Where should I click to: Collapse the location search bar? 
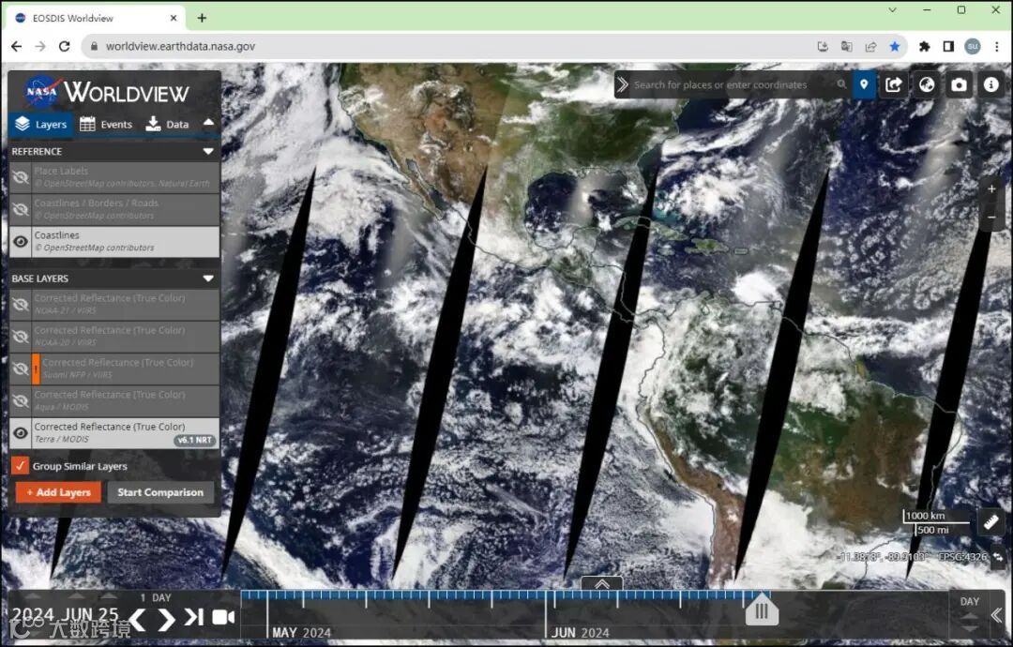(622, 84)
